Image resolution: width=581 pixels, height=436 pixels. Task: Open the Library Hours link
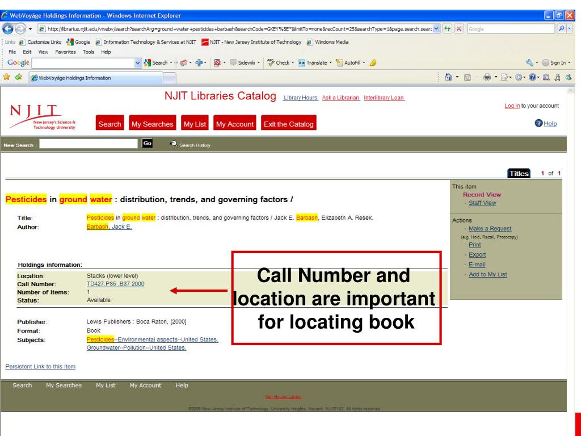pos(301,98)
